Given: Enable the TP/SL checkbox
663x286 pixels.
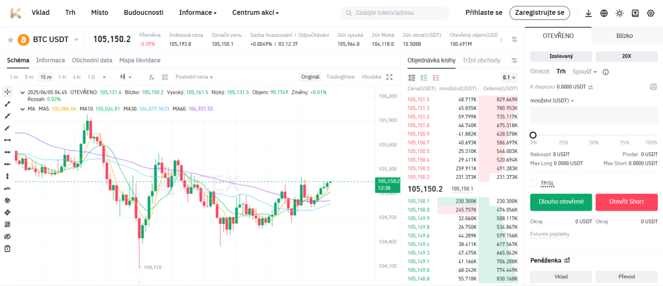Looking at the screenshot, I should [534, 183].
